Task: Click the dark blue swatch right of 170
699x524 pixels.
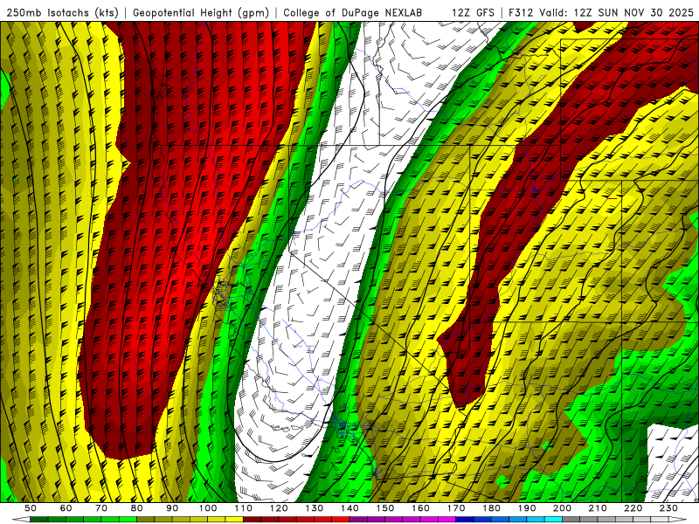Action: tap(465, 520)
